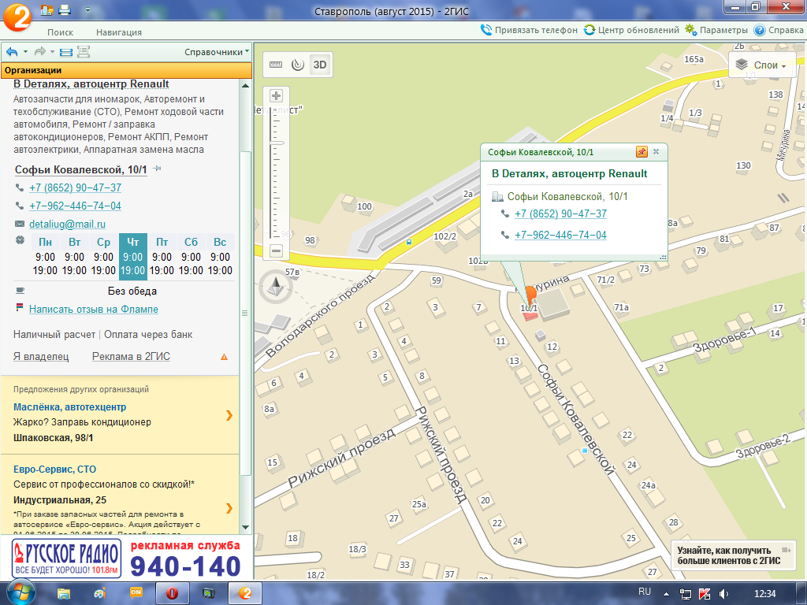This screenshot has width=807, height=605.
Task: Open Справка help
Action: [779, 30]
